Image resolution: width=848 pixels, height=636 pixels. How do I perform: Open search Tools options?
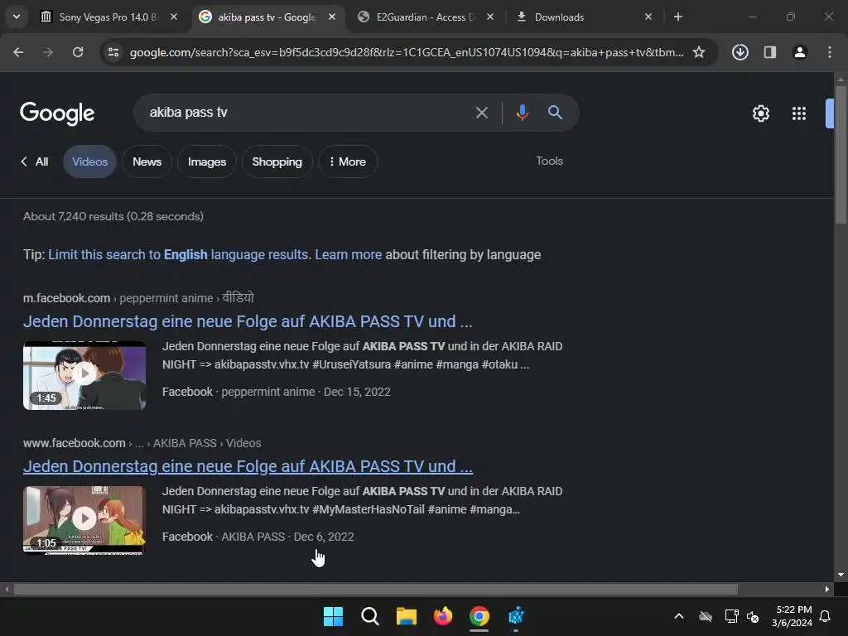pyautogui.click(x=550, y=161)
